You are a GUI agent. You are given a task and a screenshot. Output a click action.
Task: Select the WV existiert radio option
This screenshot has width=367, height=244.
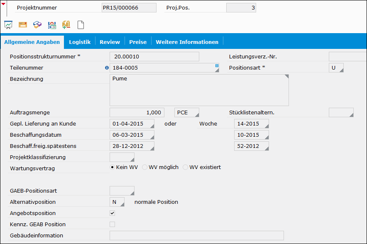186,167
